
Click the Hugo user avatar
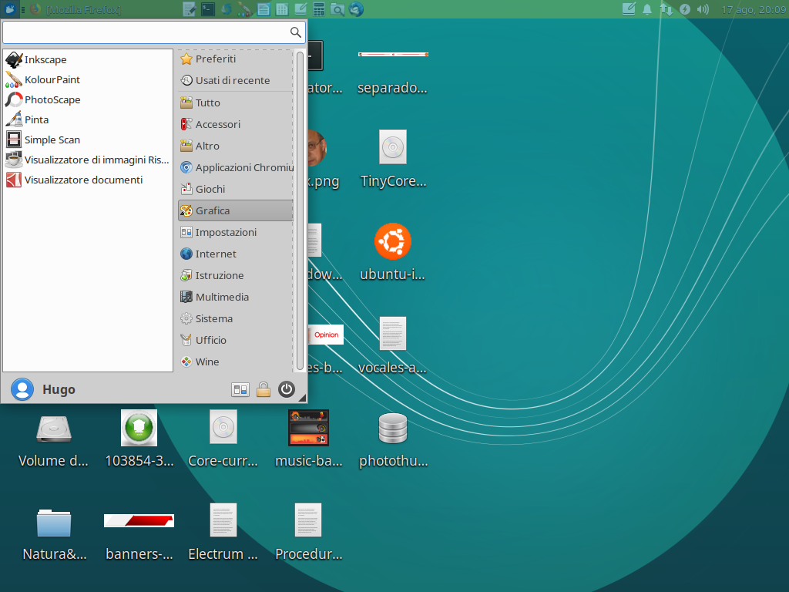coord(22,389)
